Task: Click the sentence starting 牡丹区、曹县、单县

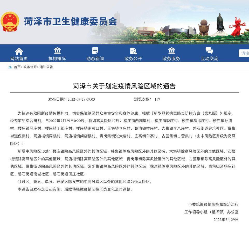Action: [85, 182]
